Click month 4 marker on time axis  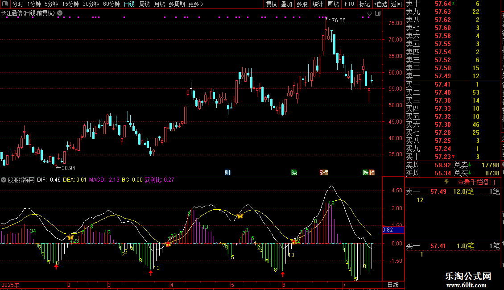(x=172, y=285)
